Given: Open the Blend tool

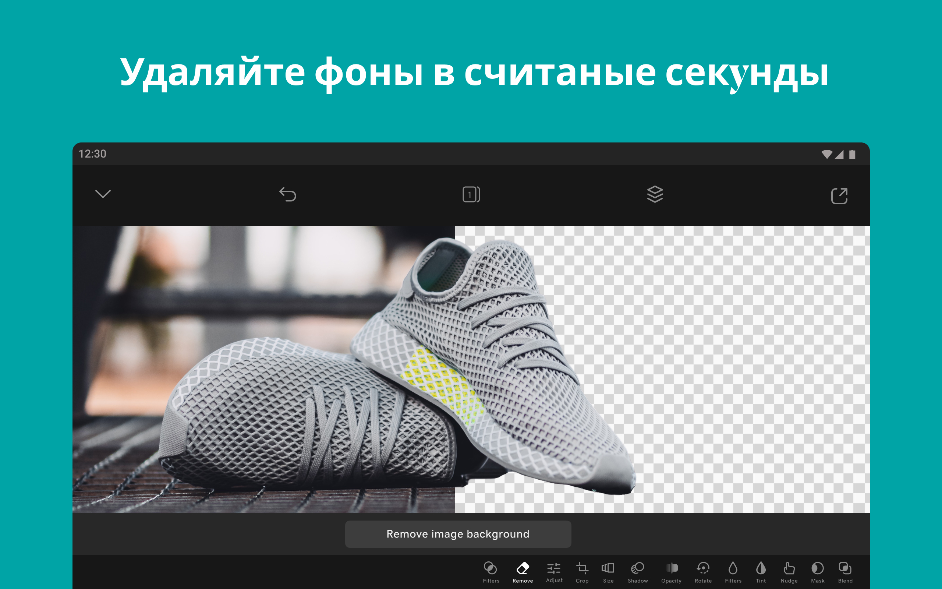Looking at the screenshot, I should (x=845, y=572).
